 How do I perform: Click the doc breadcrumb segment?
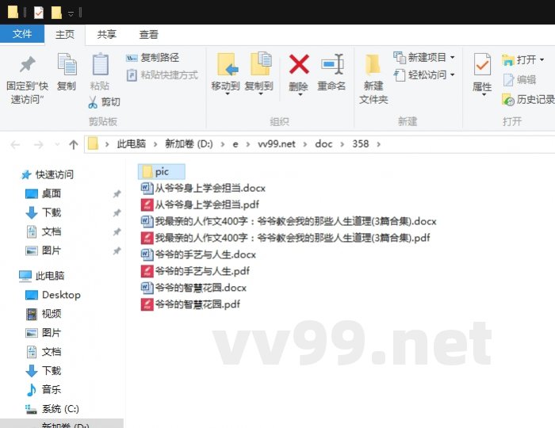pos(323,144)
